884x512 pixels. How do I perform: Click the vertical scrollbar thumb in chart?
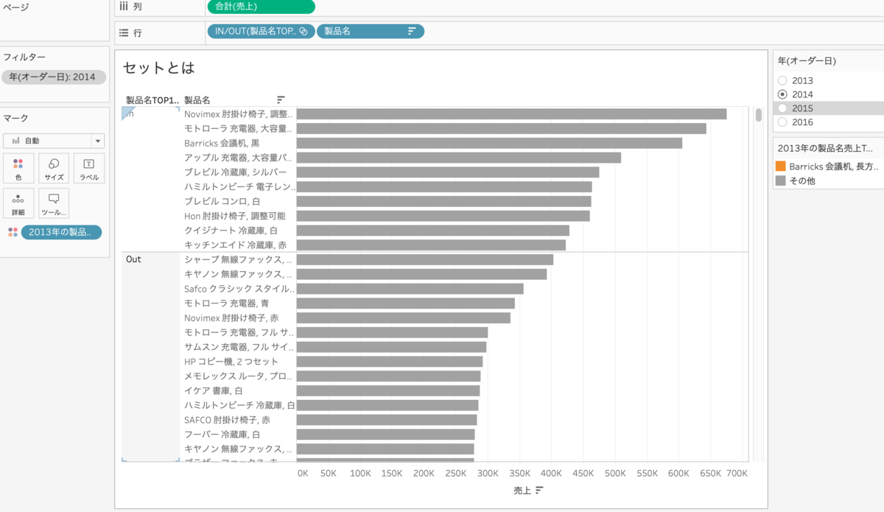pos(759,115)
